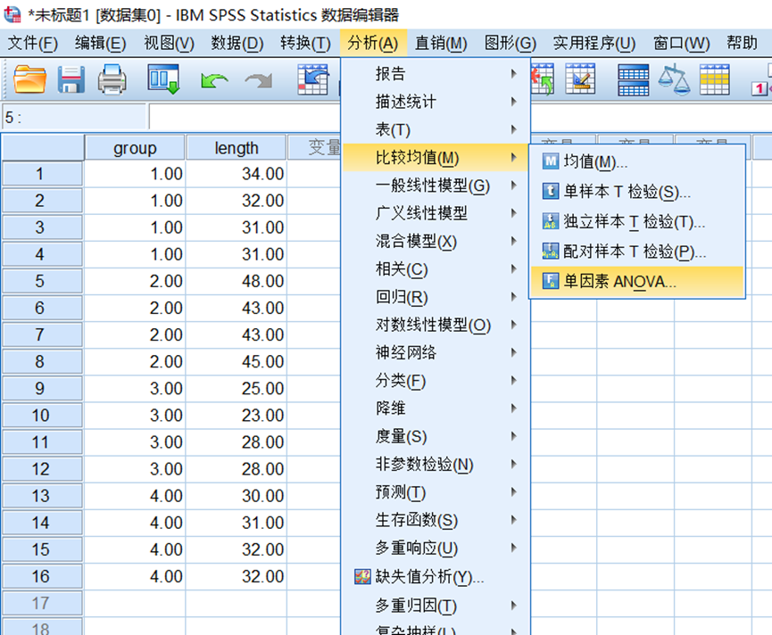Image resolution: width=772 pixels, height=635 pixels.
Task: Open the 多重响应(U) menu entry
Action: [436, 548]
